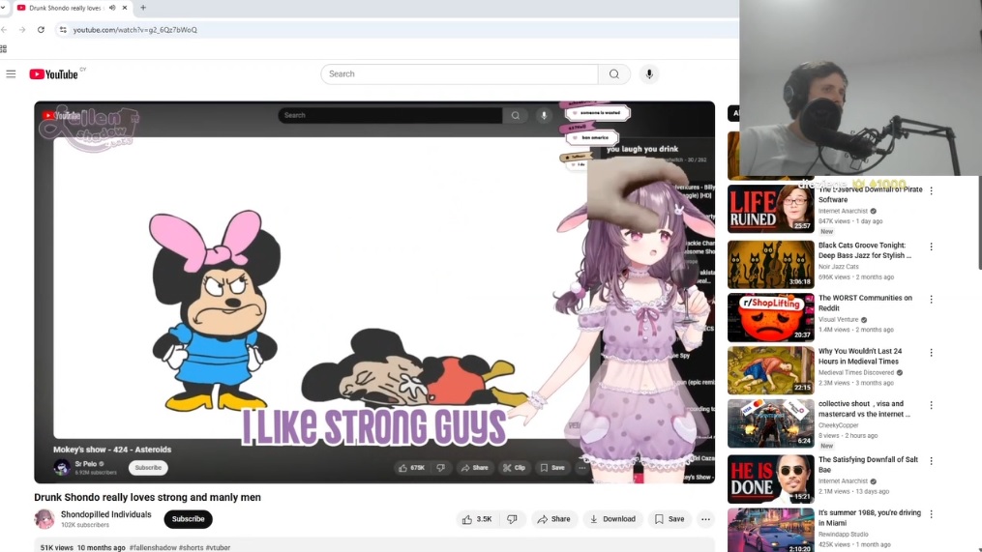Open Shondopilled Individuals channel name

point(105,514)
